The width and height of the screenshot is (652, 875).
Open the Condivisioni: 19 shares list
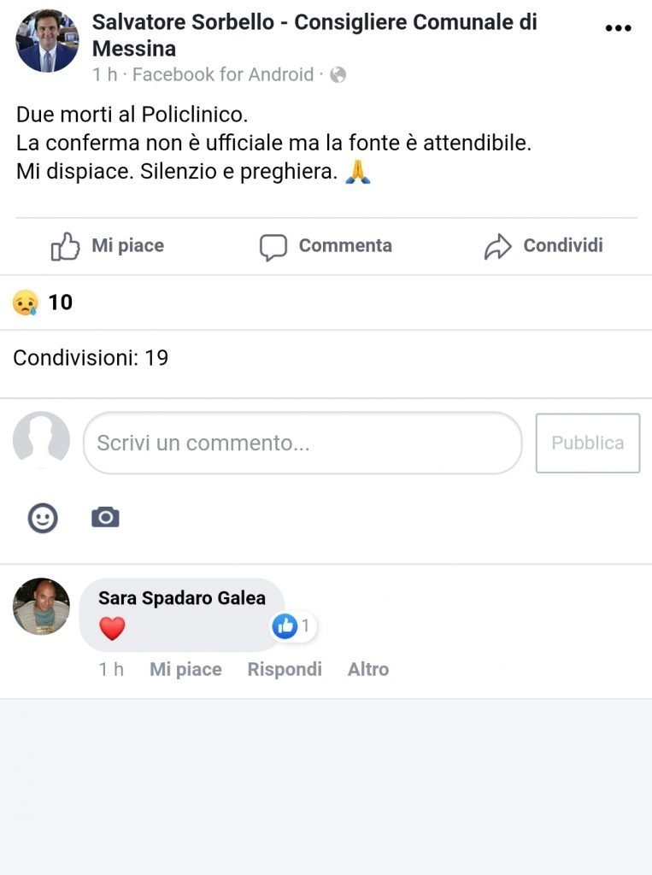[91, 357]
